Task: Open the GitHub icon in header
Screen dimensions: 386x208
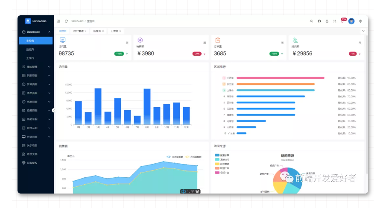Action: point(319,21)
